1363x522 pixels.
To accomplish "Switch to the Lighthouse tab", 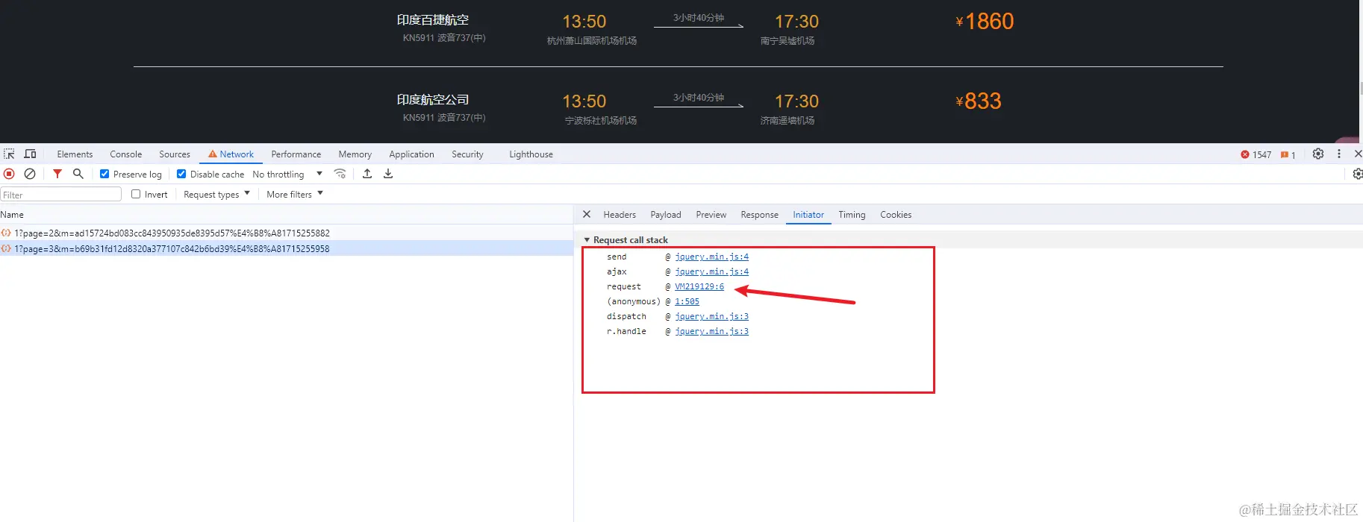I will click(x=531, y=154).
